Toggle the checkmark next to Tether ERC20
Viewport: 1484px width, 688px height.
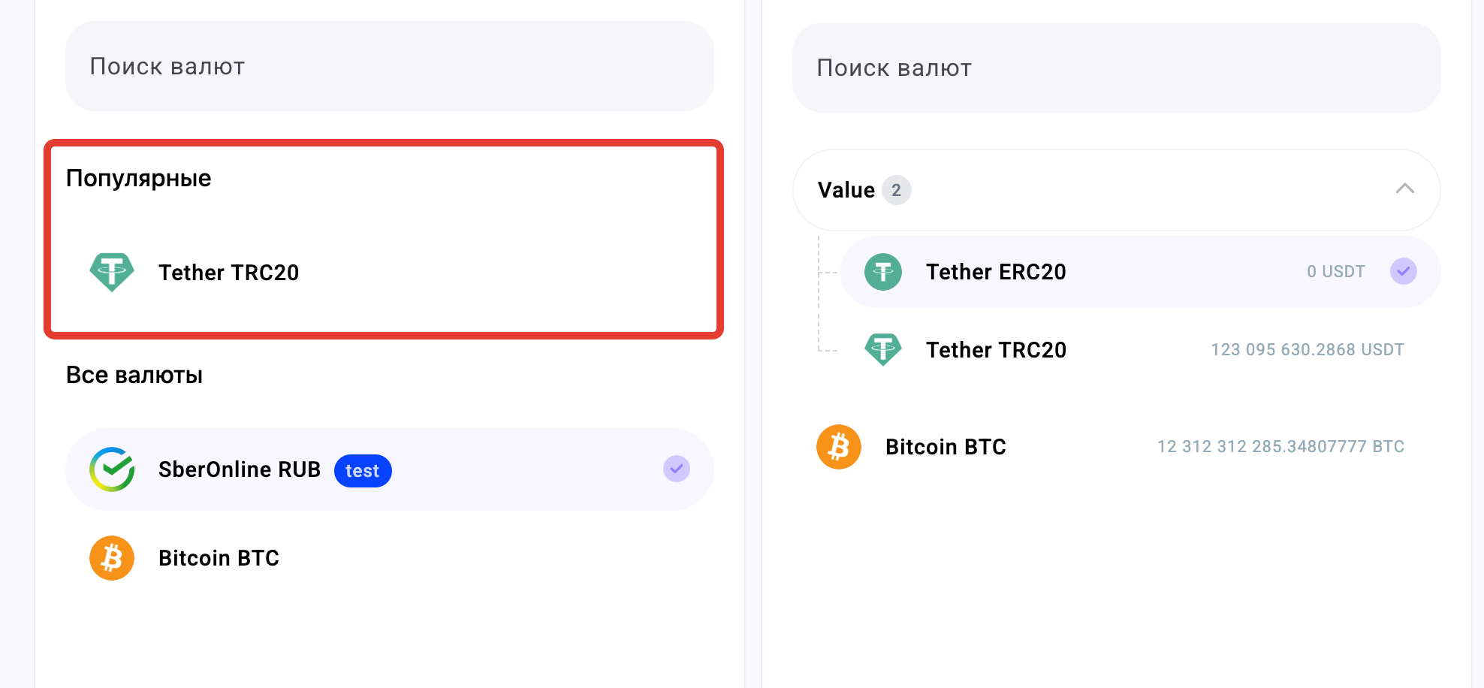coord(1404,271)
